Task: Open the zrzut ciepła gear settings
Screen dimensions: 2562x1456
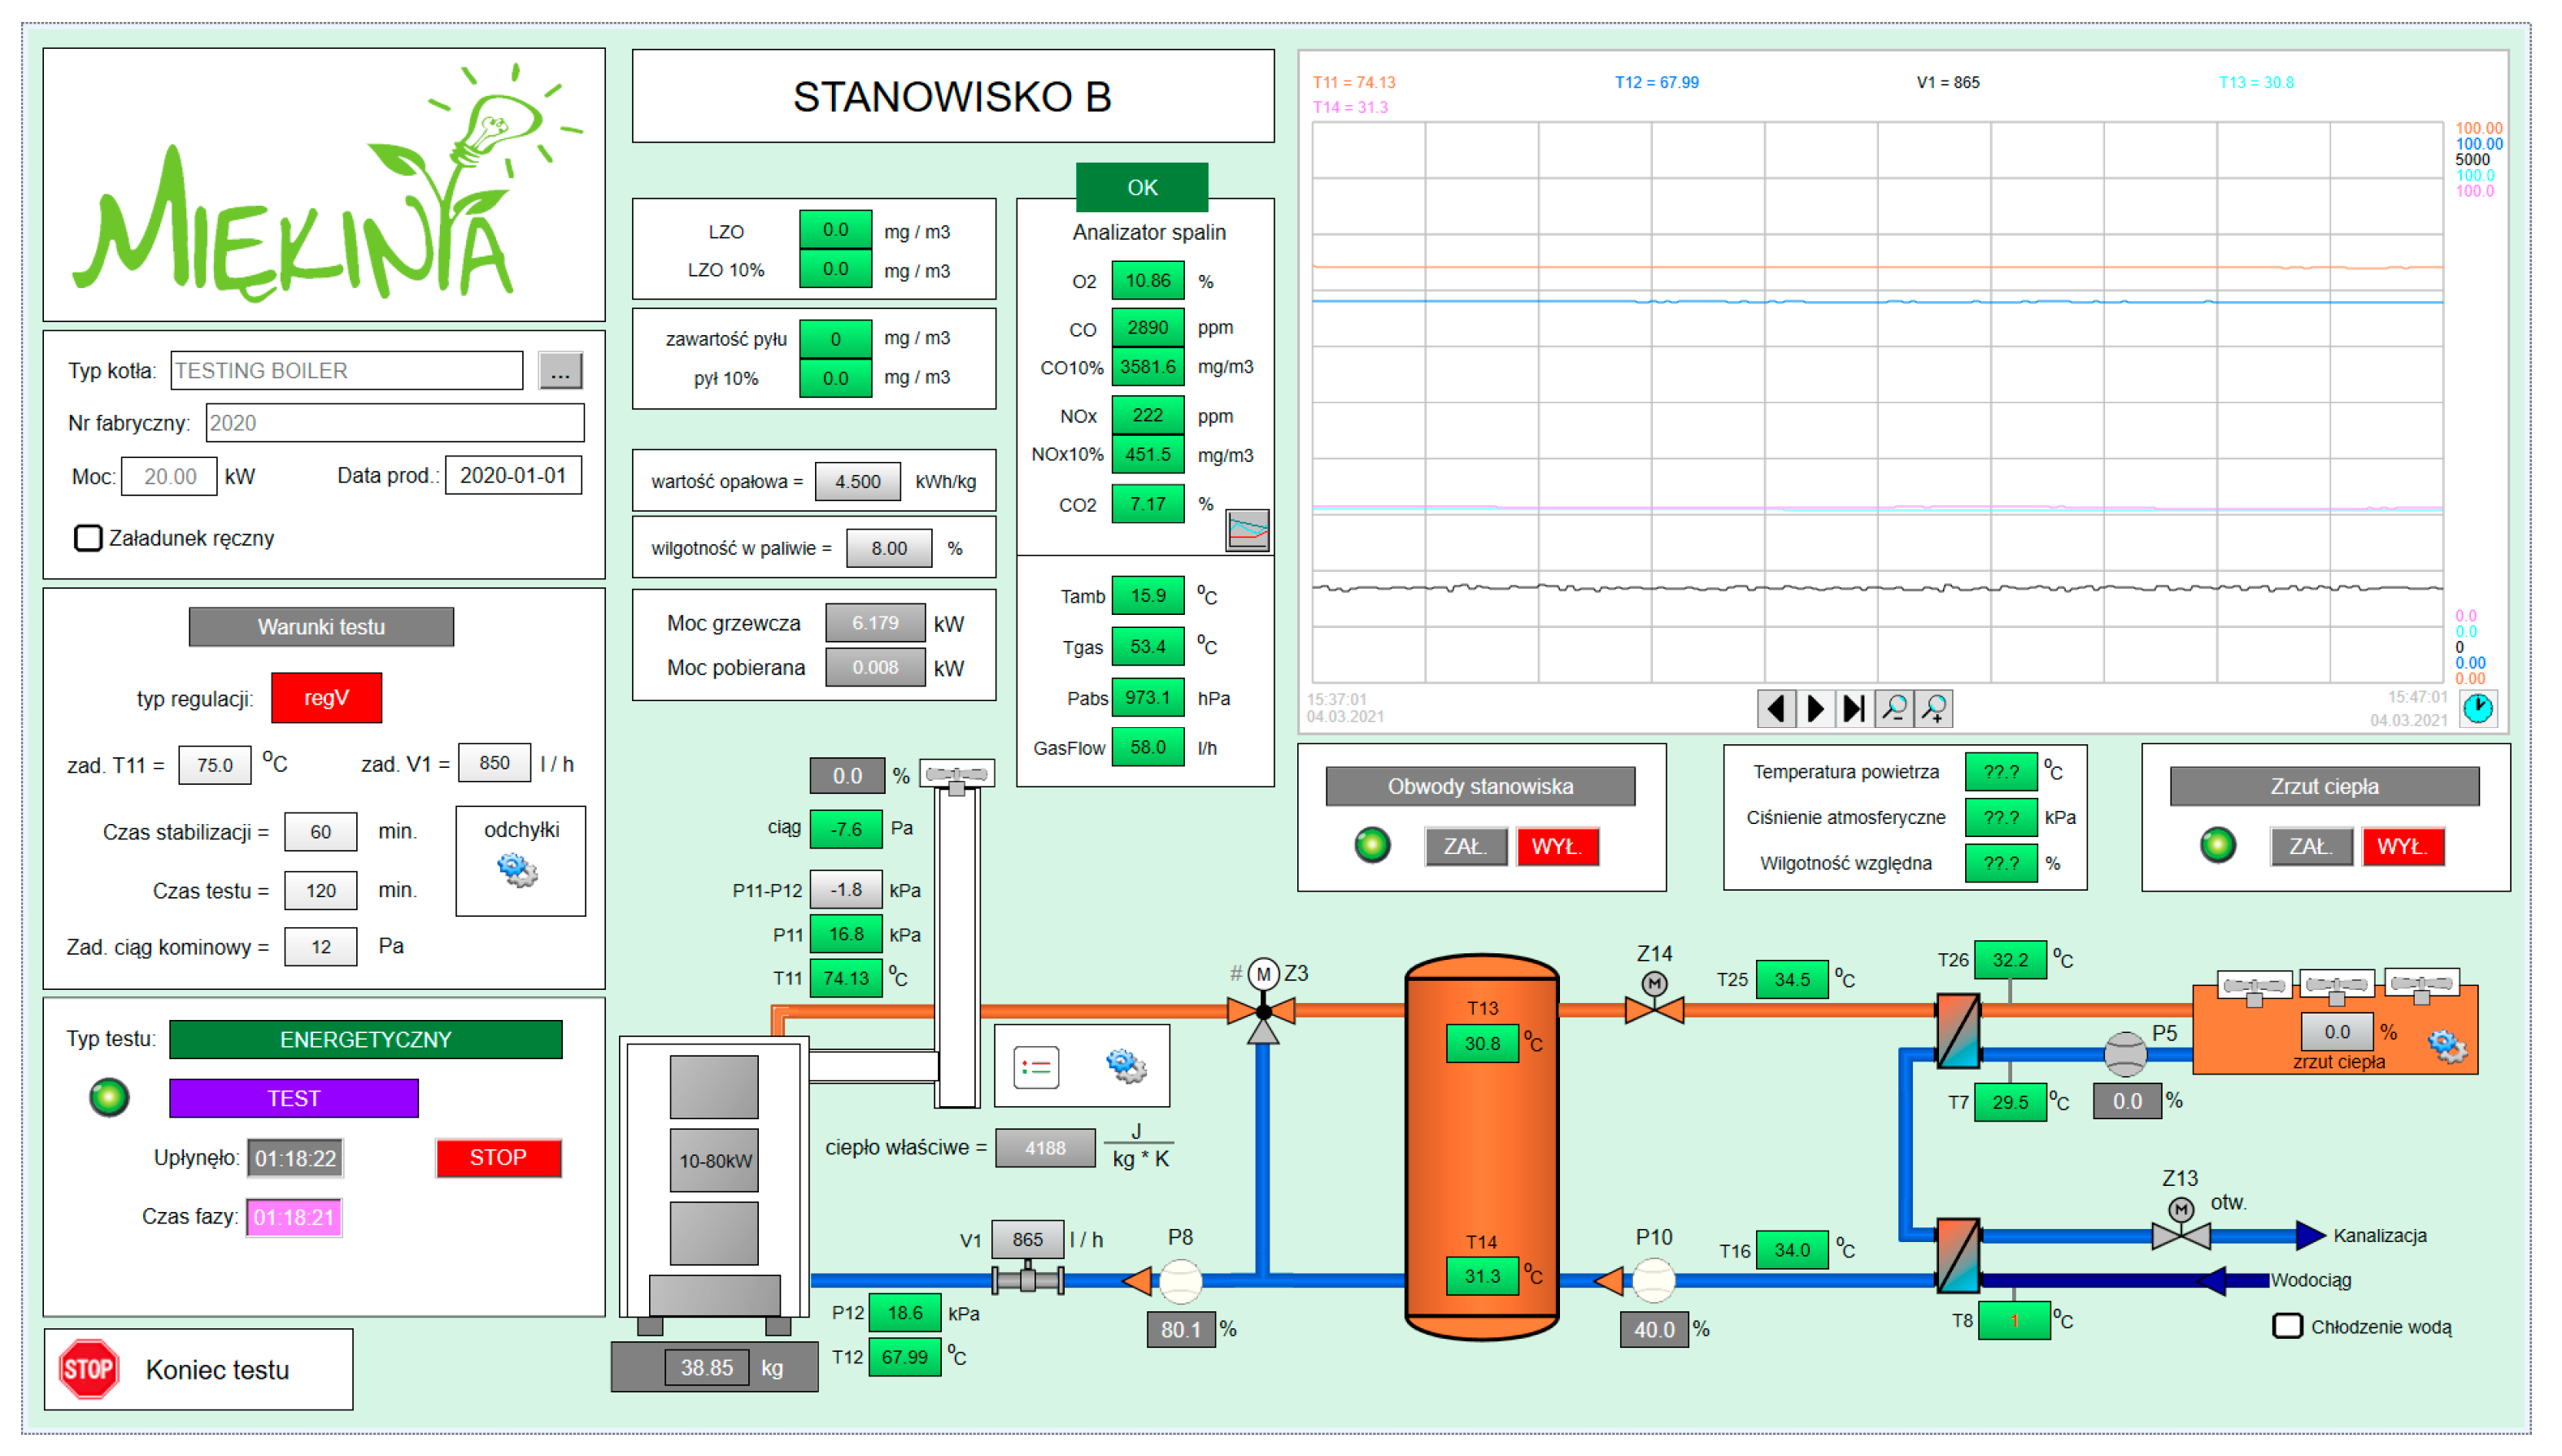Action: (2449, 1047)
